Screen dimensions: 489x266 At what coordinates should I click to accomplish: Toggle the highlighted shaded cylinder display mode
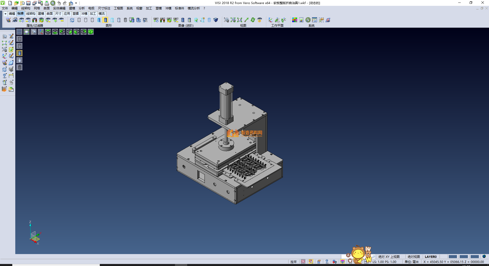(105, 20)
